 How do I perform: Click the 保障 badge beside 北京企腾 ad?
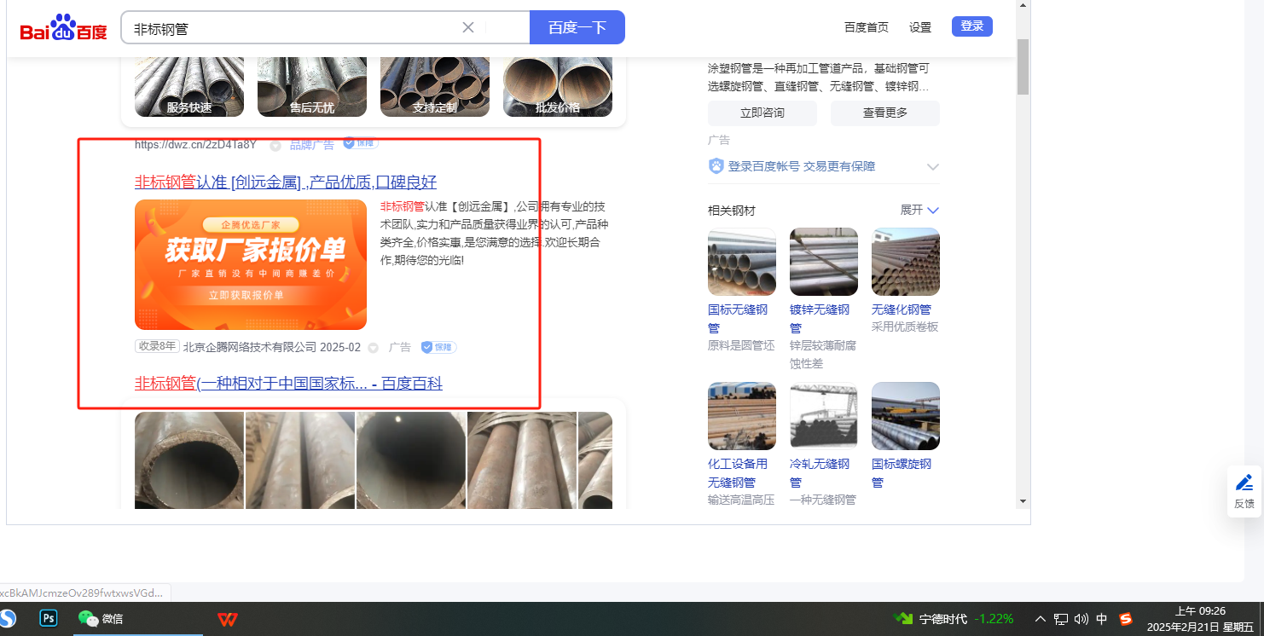tap(438, 347)
